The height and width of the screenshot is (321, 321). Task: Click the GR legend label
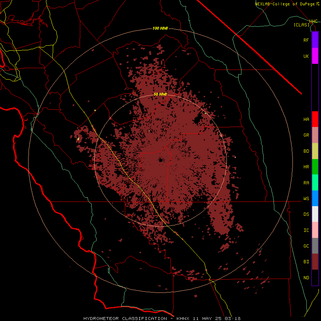coord(306,135)
